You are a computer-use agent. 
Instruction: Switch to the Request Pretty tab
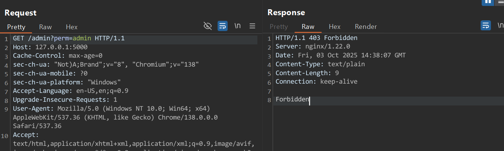16,27
